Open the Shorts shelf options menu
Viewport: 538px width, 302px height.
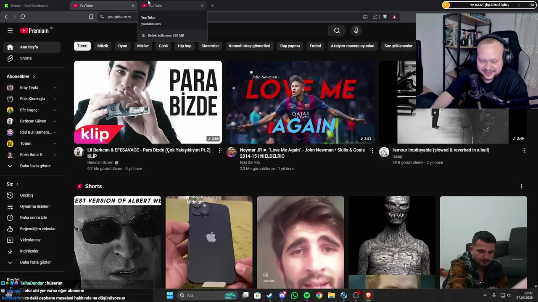tap(521, 186)
